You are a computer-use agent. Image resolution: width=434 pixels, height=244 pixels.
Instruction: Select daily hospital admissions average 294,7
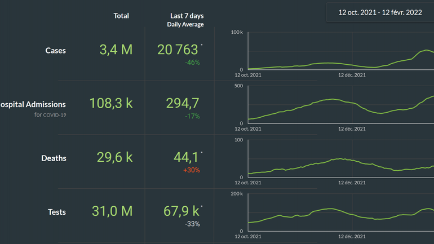click(x=182, y=103)
